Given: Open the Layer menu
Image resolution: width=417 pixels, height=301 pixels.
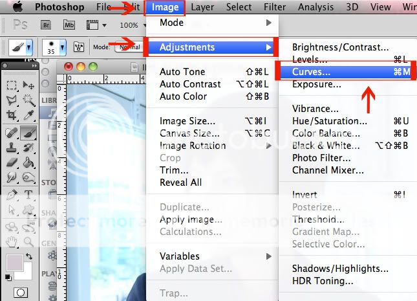Looking at the screenshot, I should coord(202,7).
